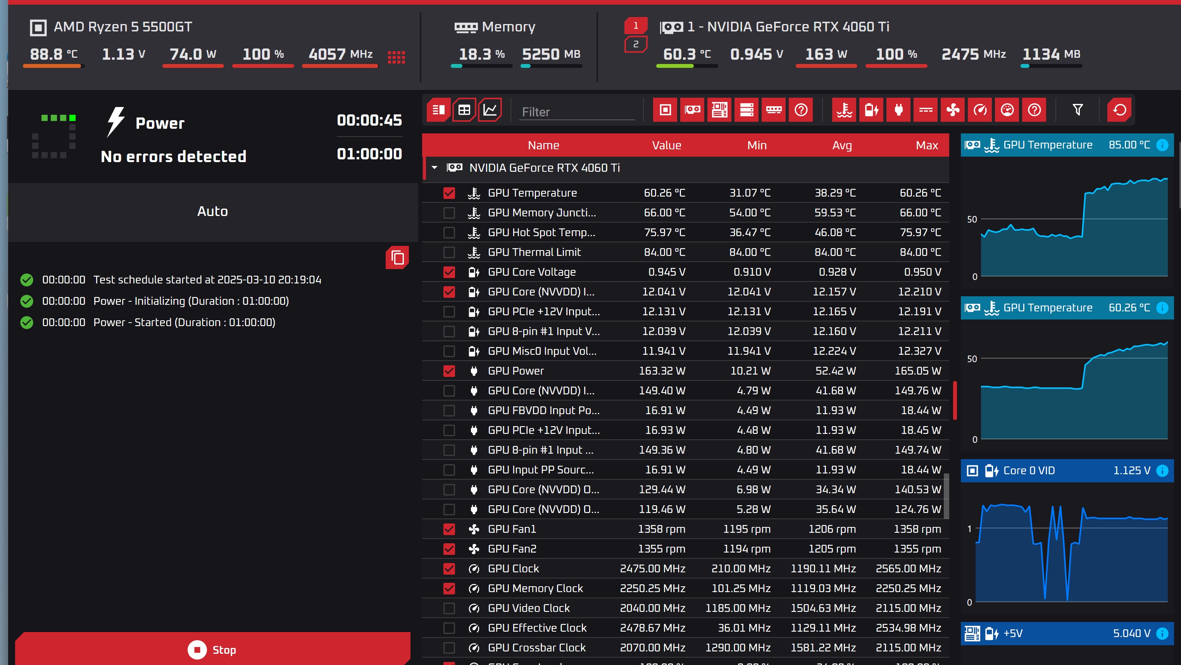The height and width of the screenshot is (665, 1181).
Task: Collapse the NVIDIA GeForce RTX 4060 Ti group
Action: coord(434,168)
